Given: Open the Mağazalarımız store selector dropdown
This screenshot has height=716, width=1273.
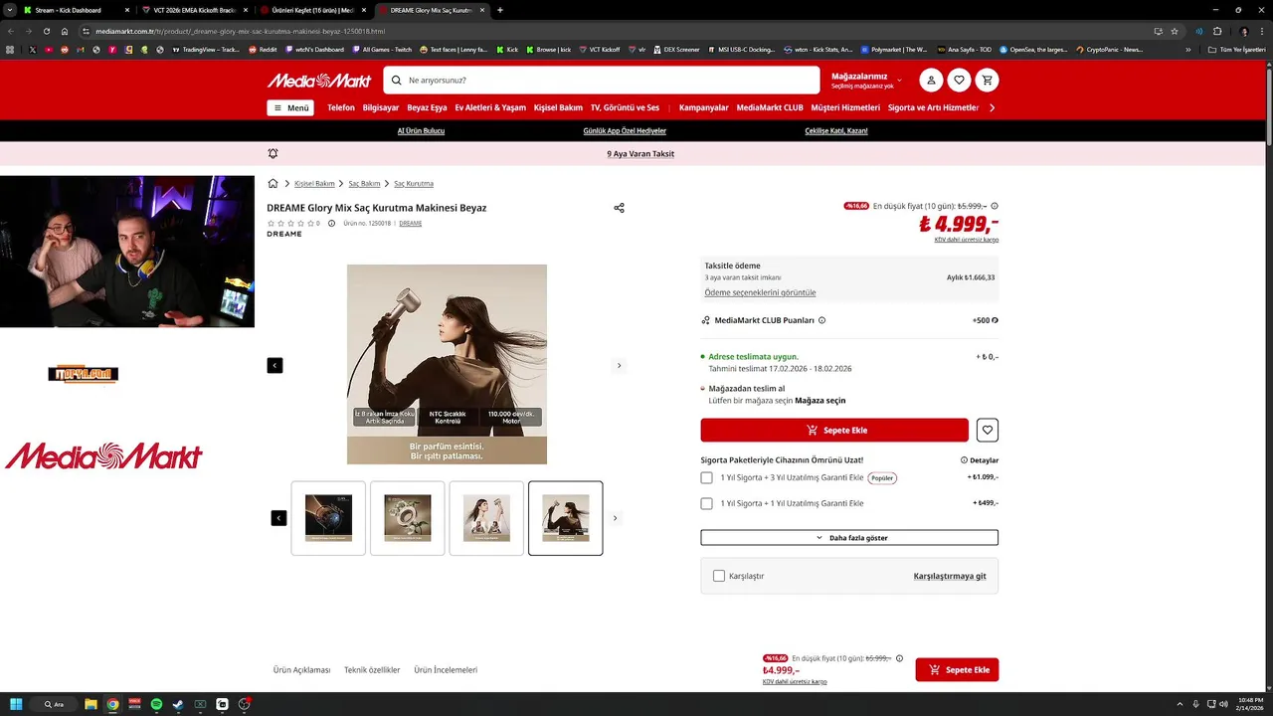Looking at the screenshot, I should point(866,81).
